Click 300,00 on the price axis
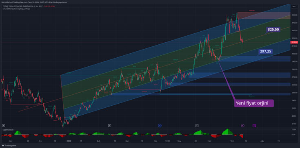 [294, 54]
